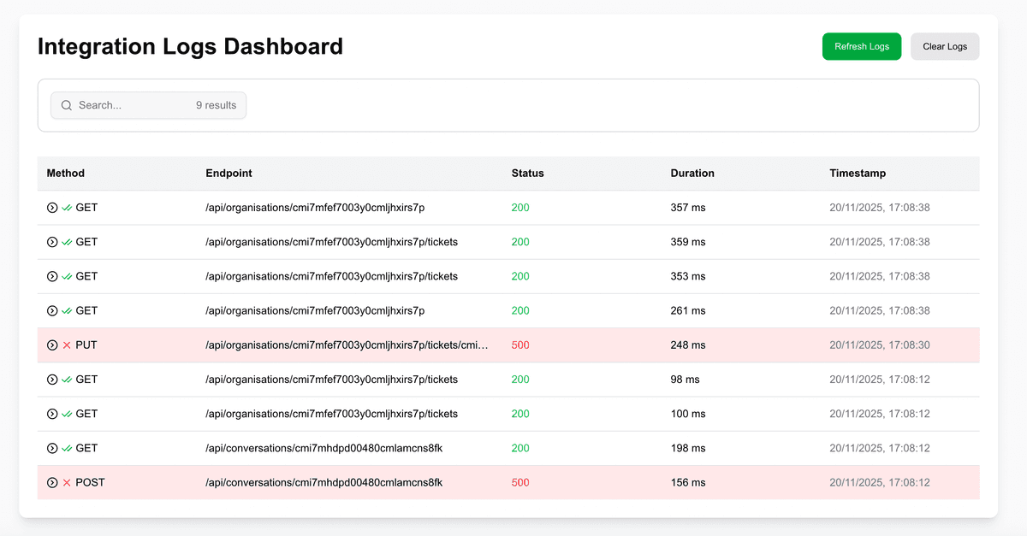This screenshot has width=1027, height=536.
Task: Expand the failed POST conversations row
Action: pyautogui.click(x=52, y=483)
